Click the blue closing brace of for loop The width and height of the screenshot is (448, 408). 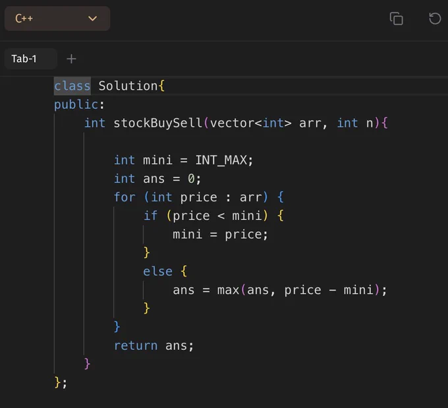click(117, 327)
